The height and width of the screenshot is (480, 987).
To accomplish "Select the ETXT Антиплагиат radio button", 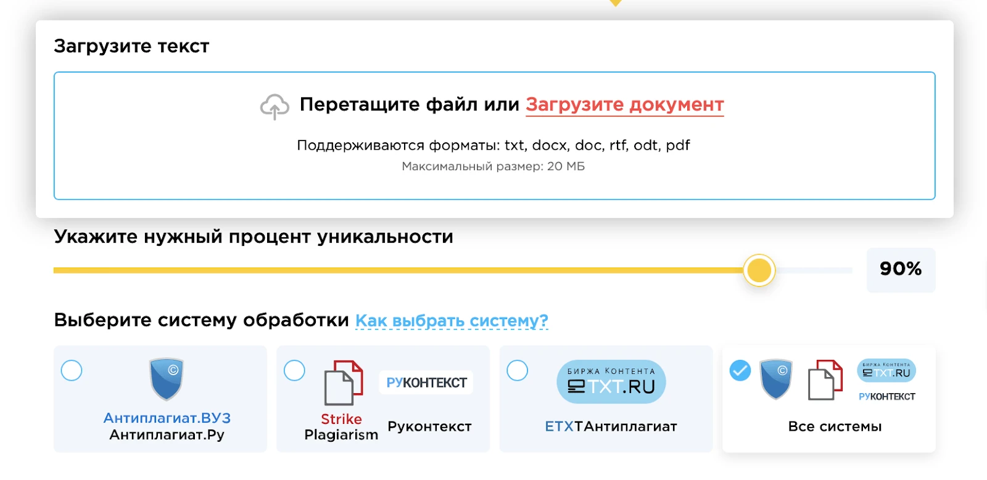I will [517, 370].
